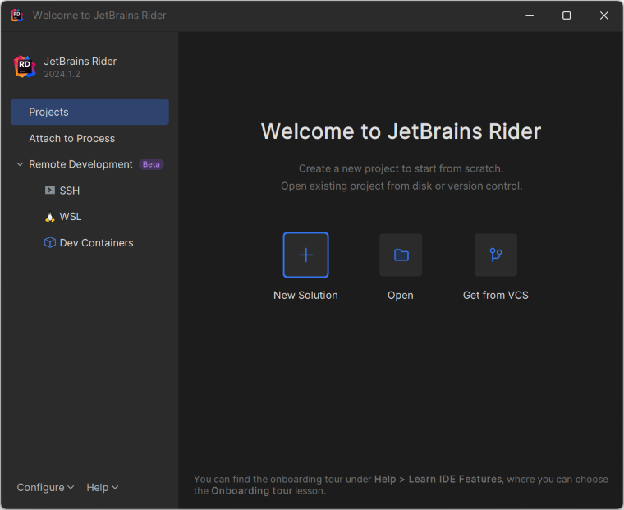This screenshot has width=624, height=510.
Task: Click the Rider logo beside the version number
Action: coord(25,67)
